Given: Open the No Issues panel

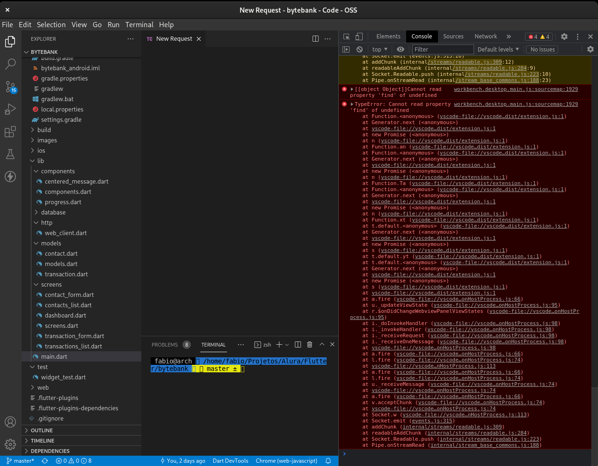Looking at the screenshot, I should [x=543, y=49].
